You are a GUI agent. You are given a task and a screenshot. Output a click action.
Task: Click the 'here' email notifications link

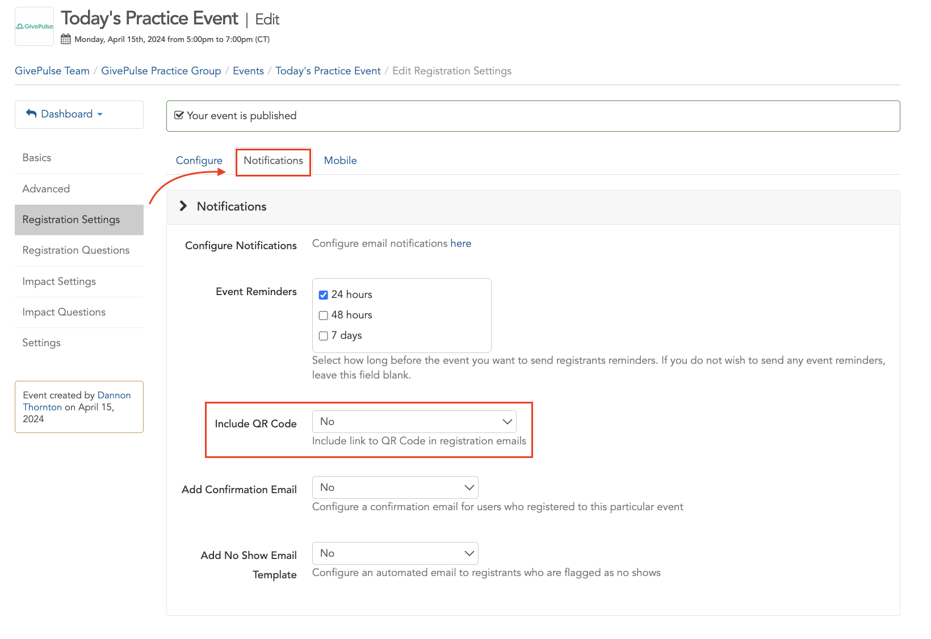click(x=461, y=243)
